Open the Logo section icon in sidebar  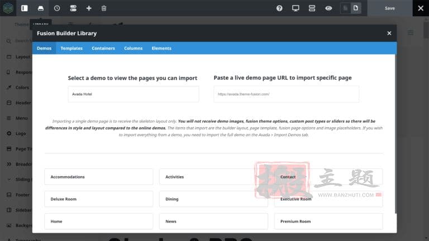[9, 133]
